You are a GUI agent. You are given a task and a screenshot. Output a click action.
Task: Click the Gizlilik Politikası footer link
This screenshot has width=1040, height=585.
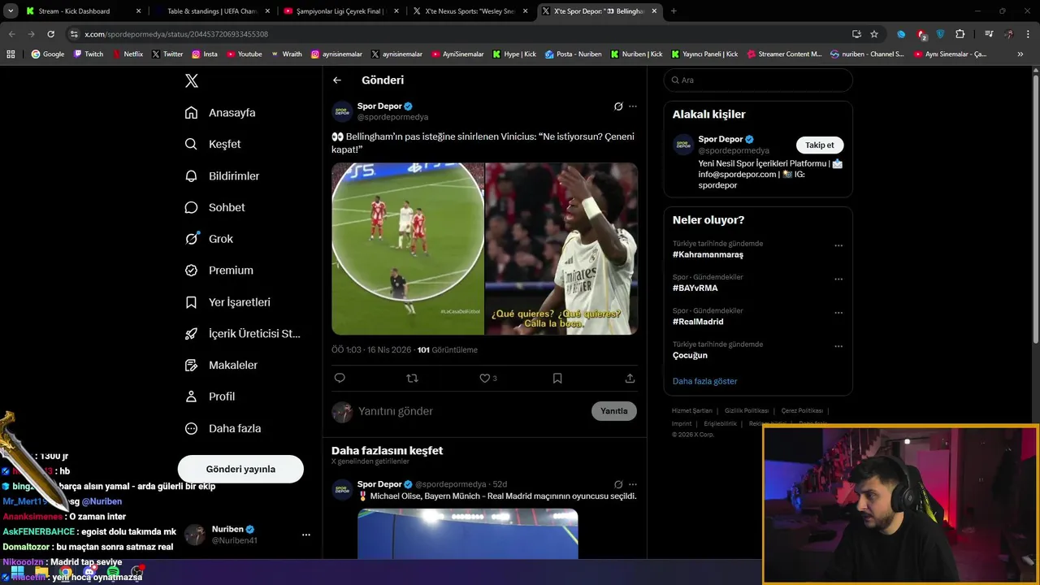[747, 410]
